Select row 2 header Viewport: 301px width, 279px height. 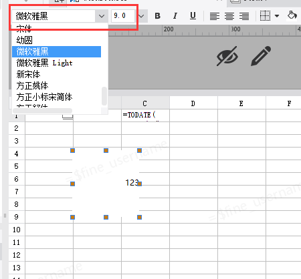[17, 128]
